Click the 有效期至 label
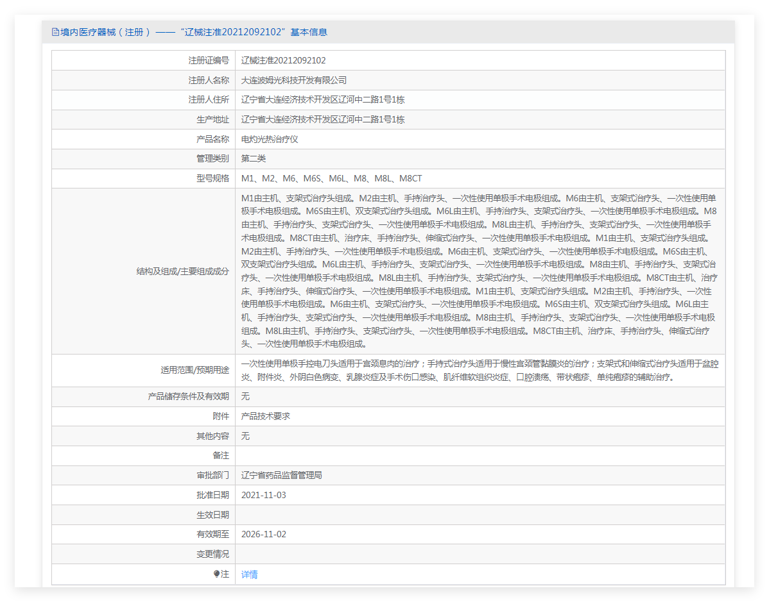The height and width of the screenshot is (602, 769). [212, 534]
